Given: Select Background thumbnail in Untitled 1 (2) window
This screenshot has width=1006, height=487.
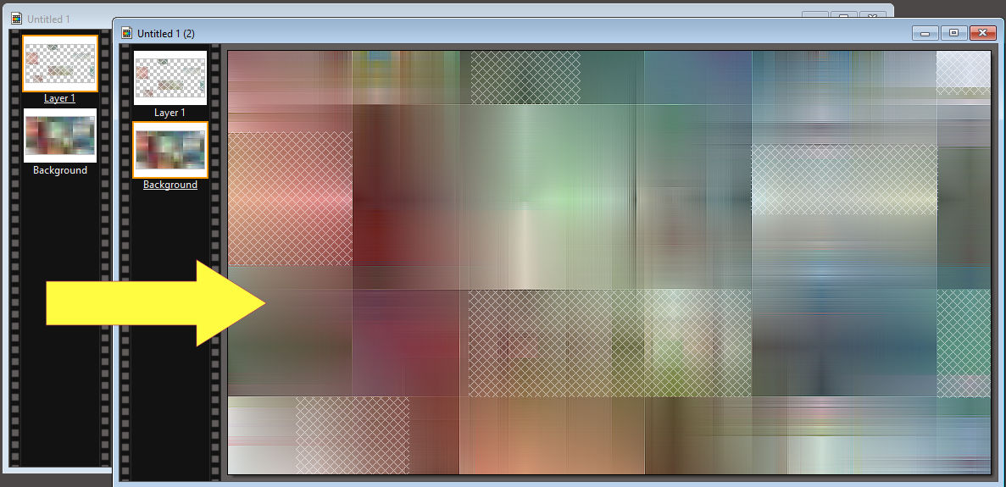Looking at the screenshot, I should pos(170,149).
